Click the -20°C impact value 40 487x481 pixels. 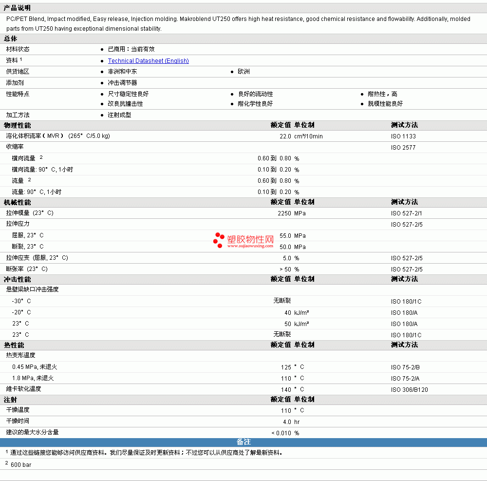click(x=288, y=312)
